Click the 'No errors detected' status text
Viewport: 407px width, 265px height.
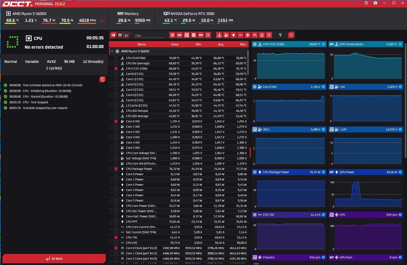(44, 47)
